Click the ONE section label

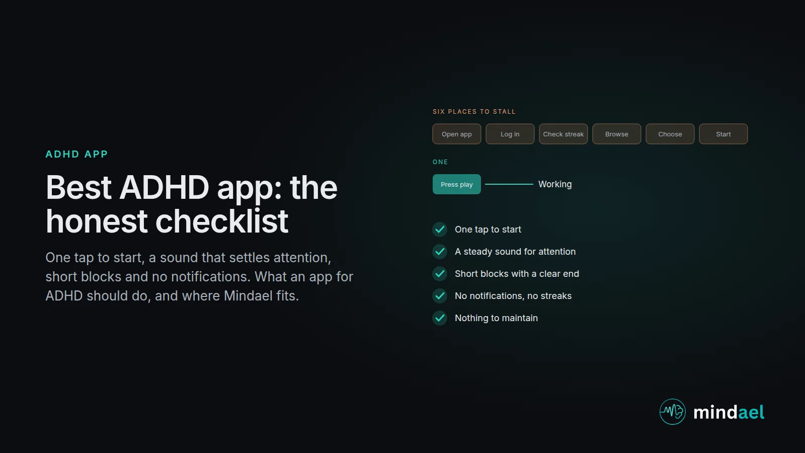(x=440, y=162)
